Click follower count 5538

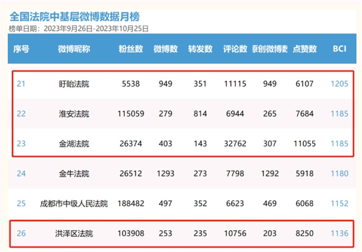(131, 84)
